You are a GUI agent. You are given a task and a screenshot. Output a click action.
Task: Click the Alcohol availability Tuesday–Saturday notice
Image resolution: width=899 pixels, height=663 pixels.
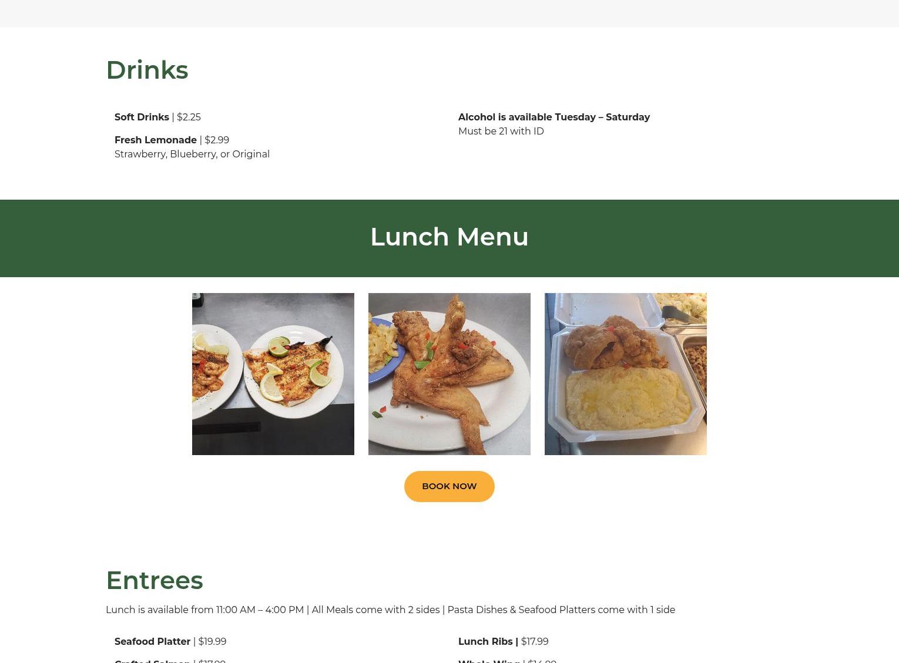(554, 117)
